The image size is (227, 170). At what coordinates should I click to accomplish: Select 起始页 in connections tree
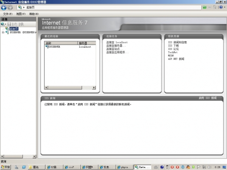[14, 29]
